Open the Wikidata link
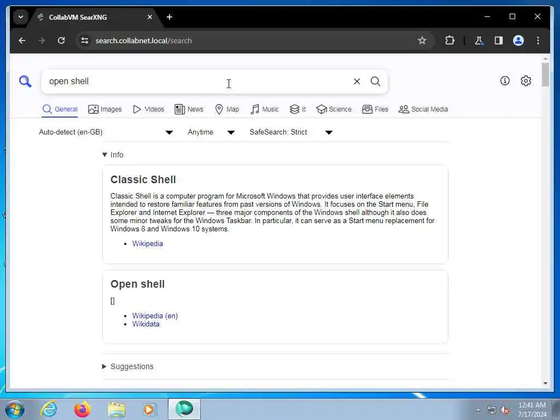This screenshot has width=560, height=420. pos(145,324)
